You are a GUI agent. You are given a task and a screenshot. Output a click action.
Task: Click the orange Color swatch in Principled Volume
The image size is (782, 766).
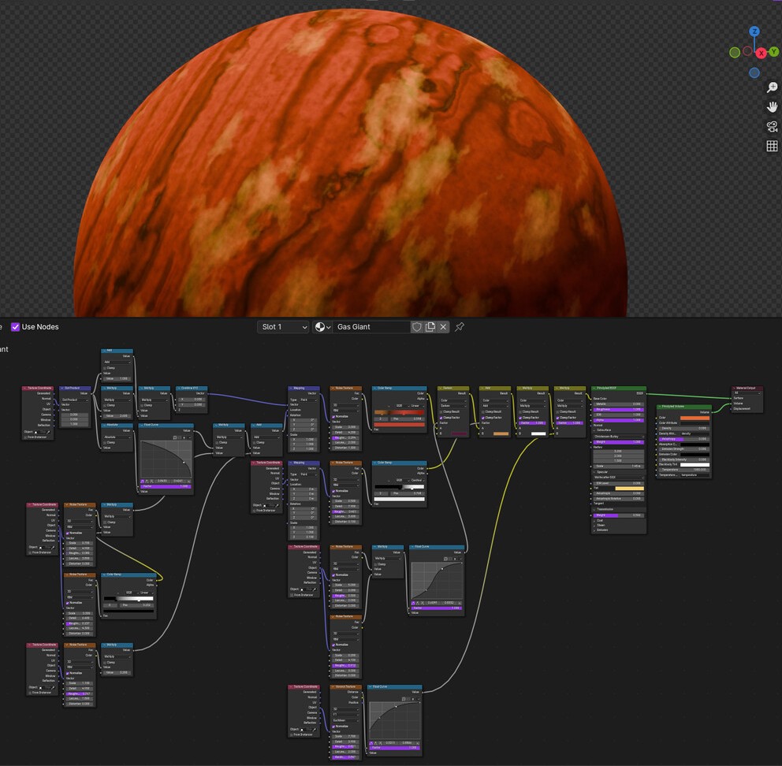point(694,418)
